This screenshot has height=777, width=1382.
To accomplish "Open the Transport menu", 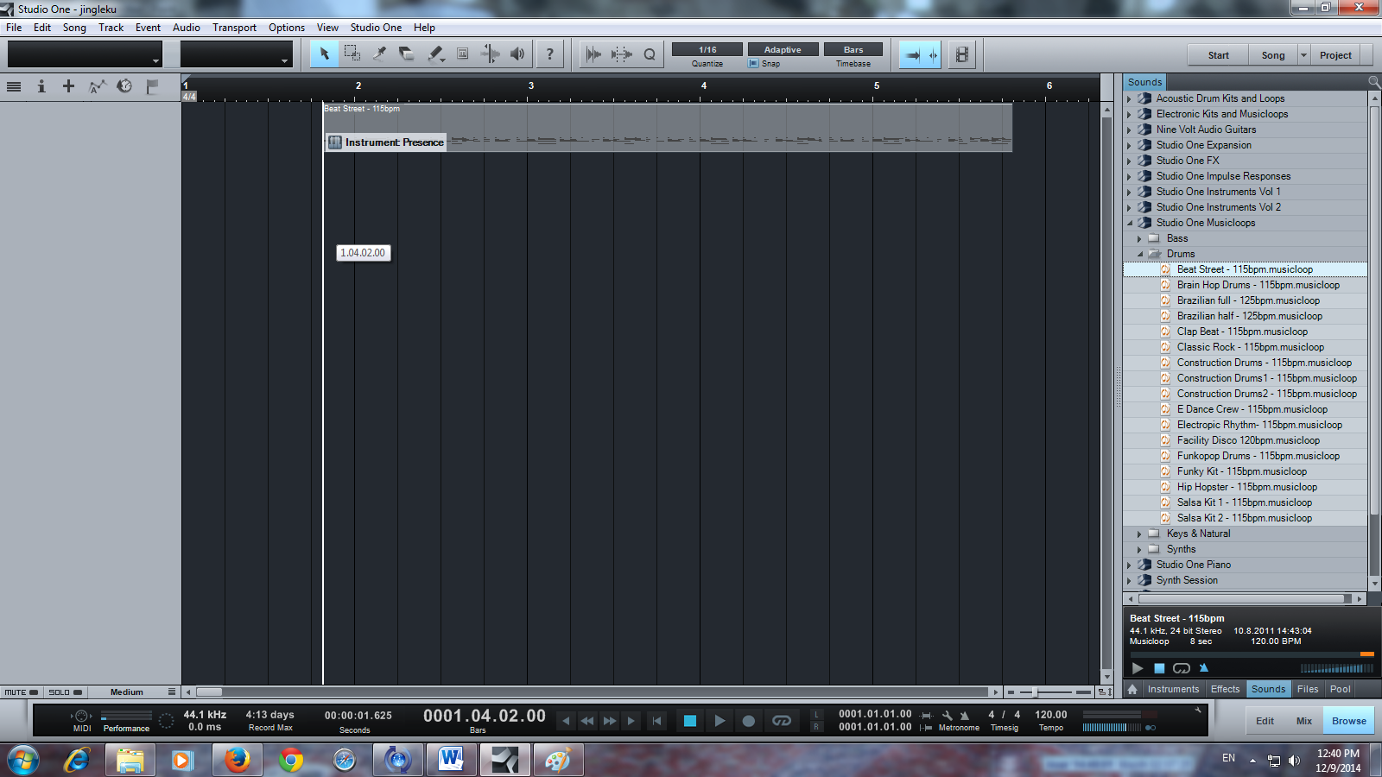I will pos(234,28).
